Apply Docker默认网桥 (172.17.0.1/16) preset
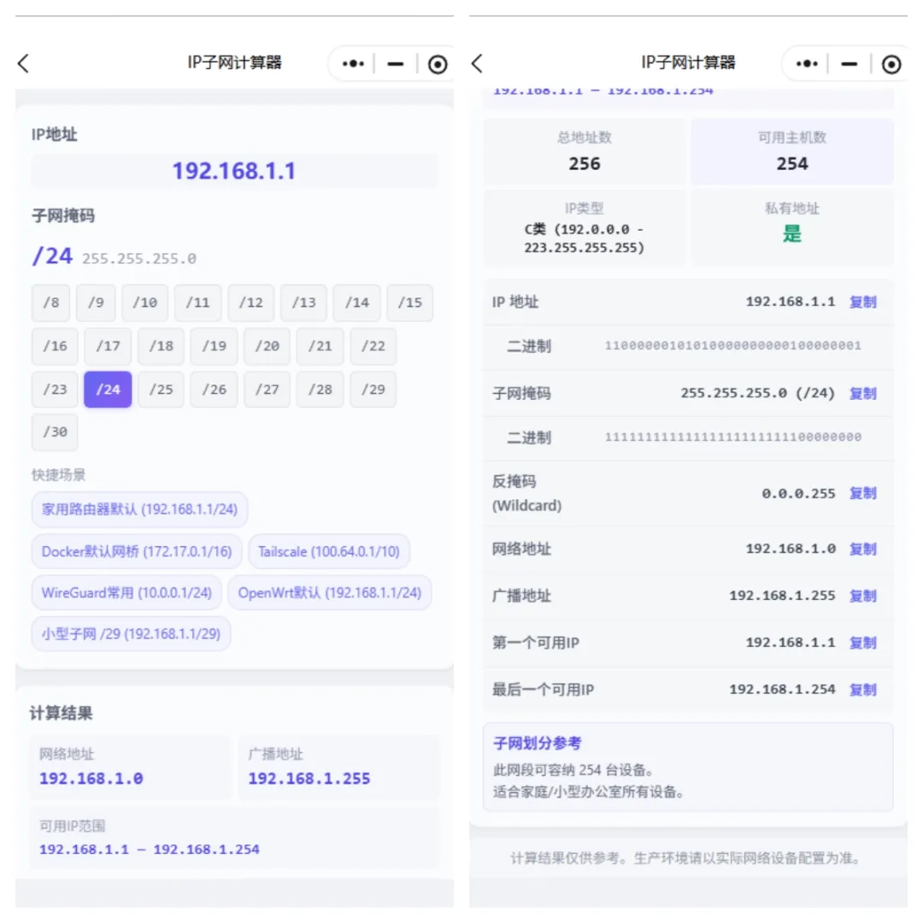 click(137, 551)
